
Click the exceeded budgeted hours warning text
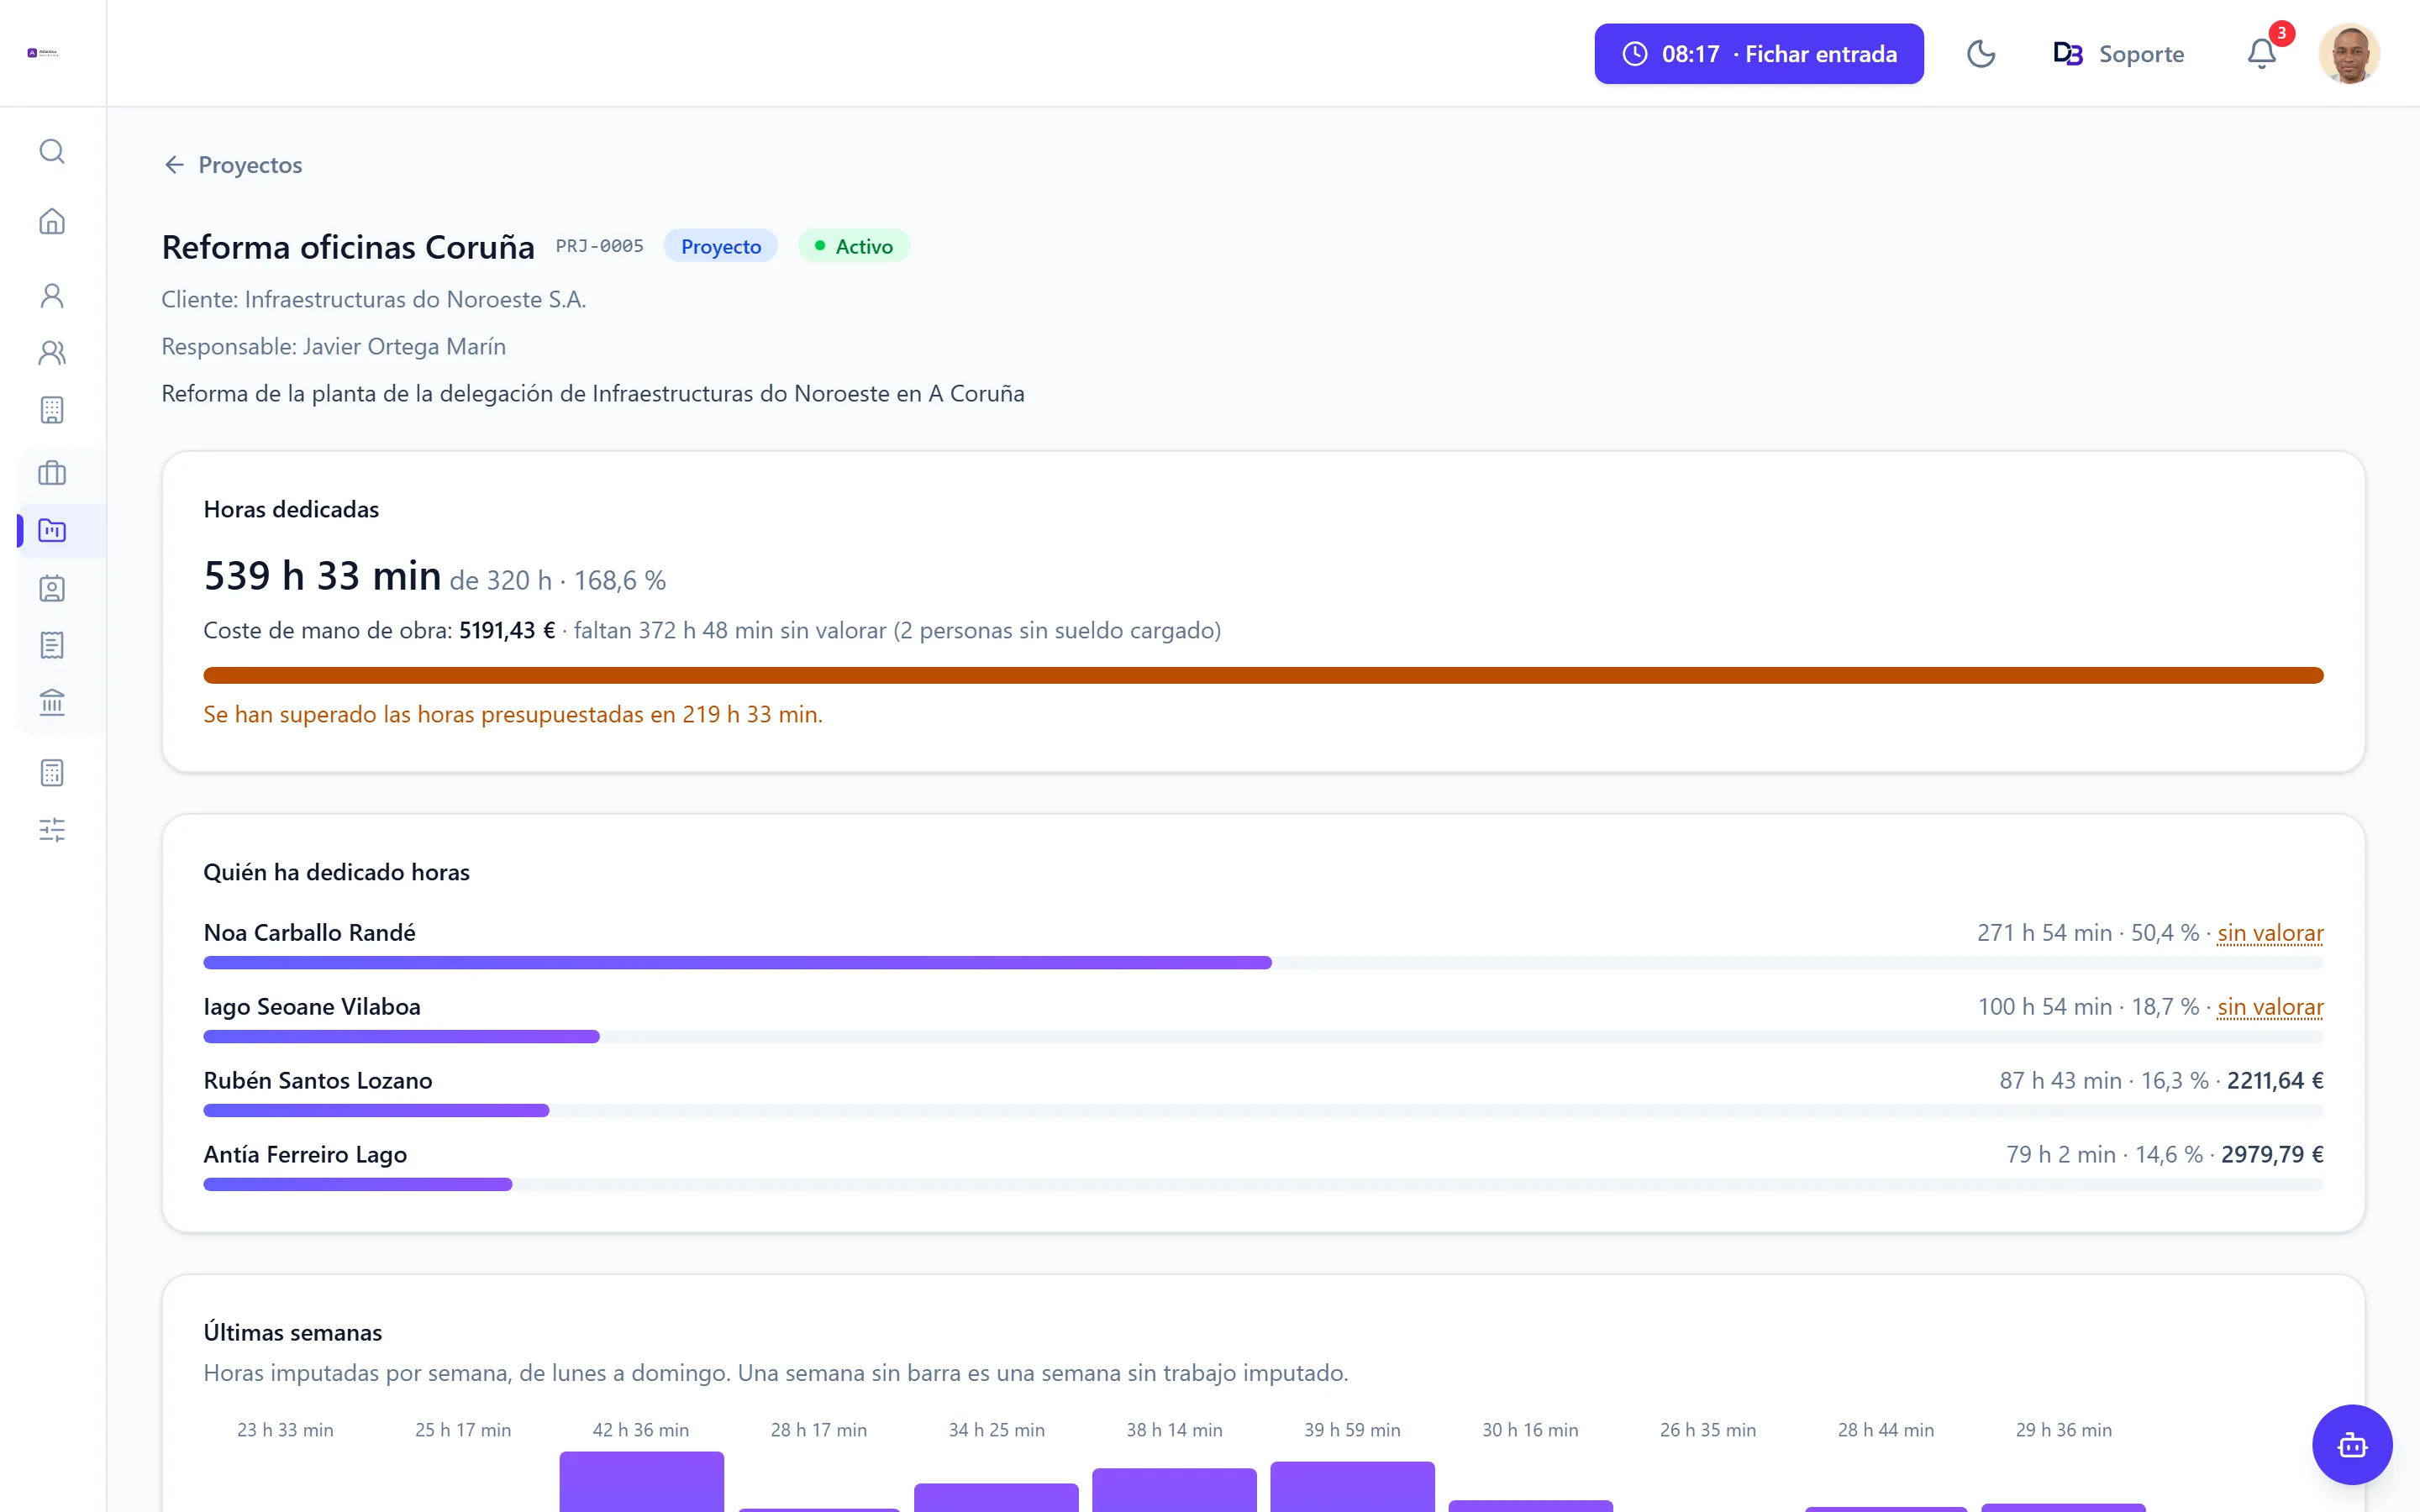click(513, 715)
